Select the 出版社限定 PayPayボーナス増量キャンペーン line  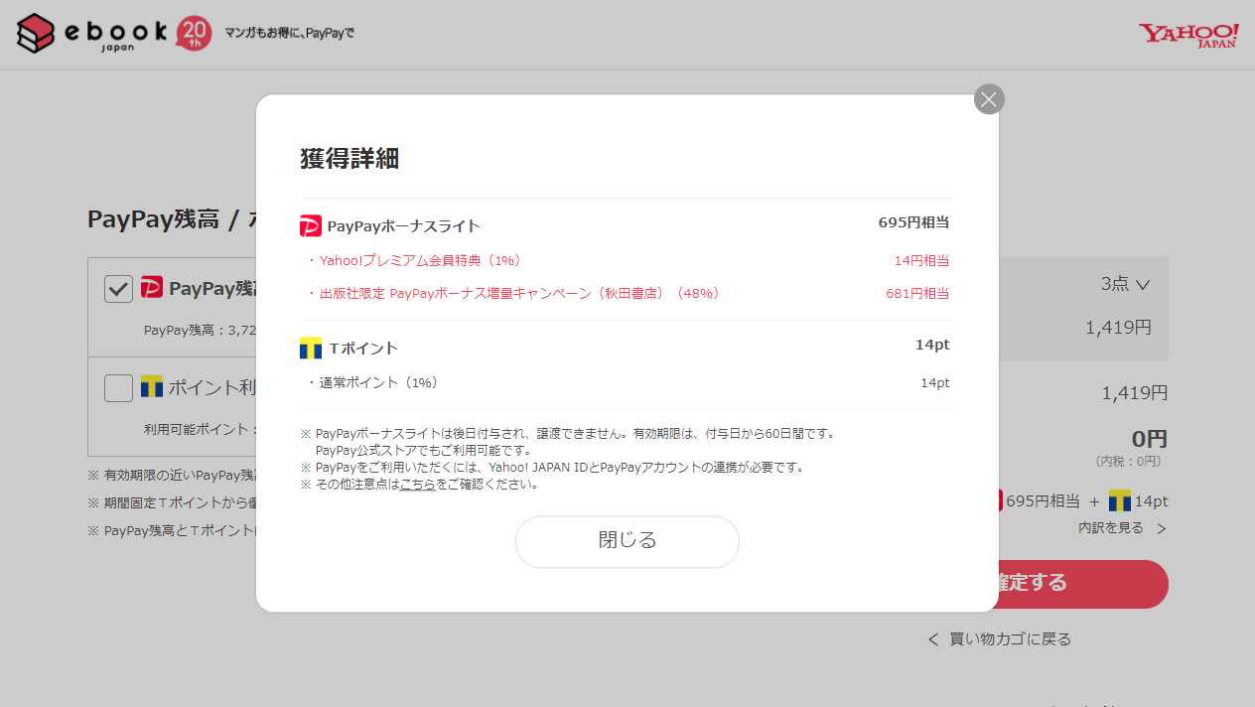514,293
